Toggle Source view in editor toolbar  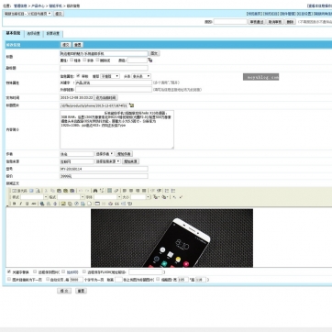pyautogui.click(x=19, y=191)
